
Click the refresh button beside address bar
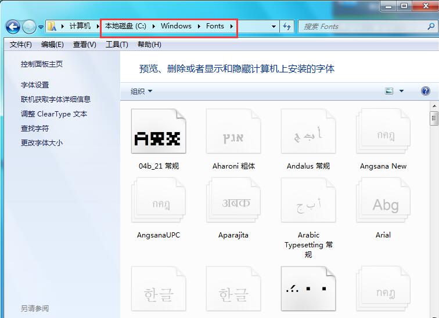tap(287, 27)
